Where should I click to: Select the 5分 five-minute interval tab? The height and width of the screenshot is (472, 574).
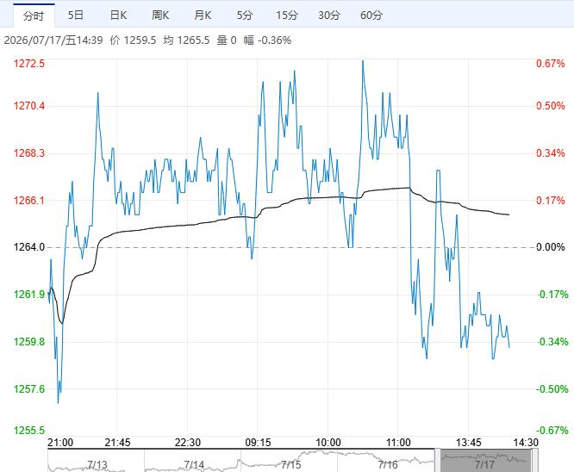[x=245, y=15]
